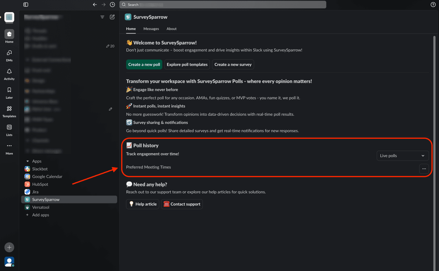Click the history clock icon

(x=112, y=5)
